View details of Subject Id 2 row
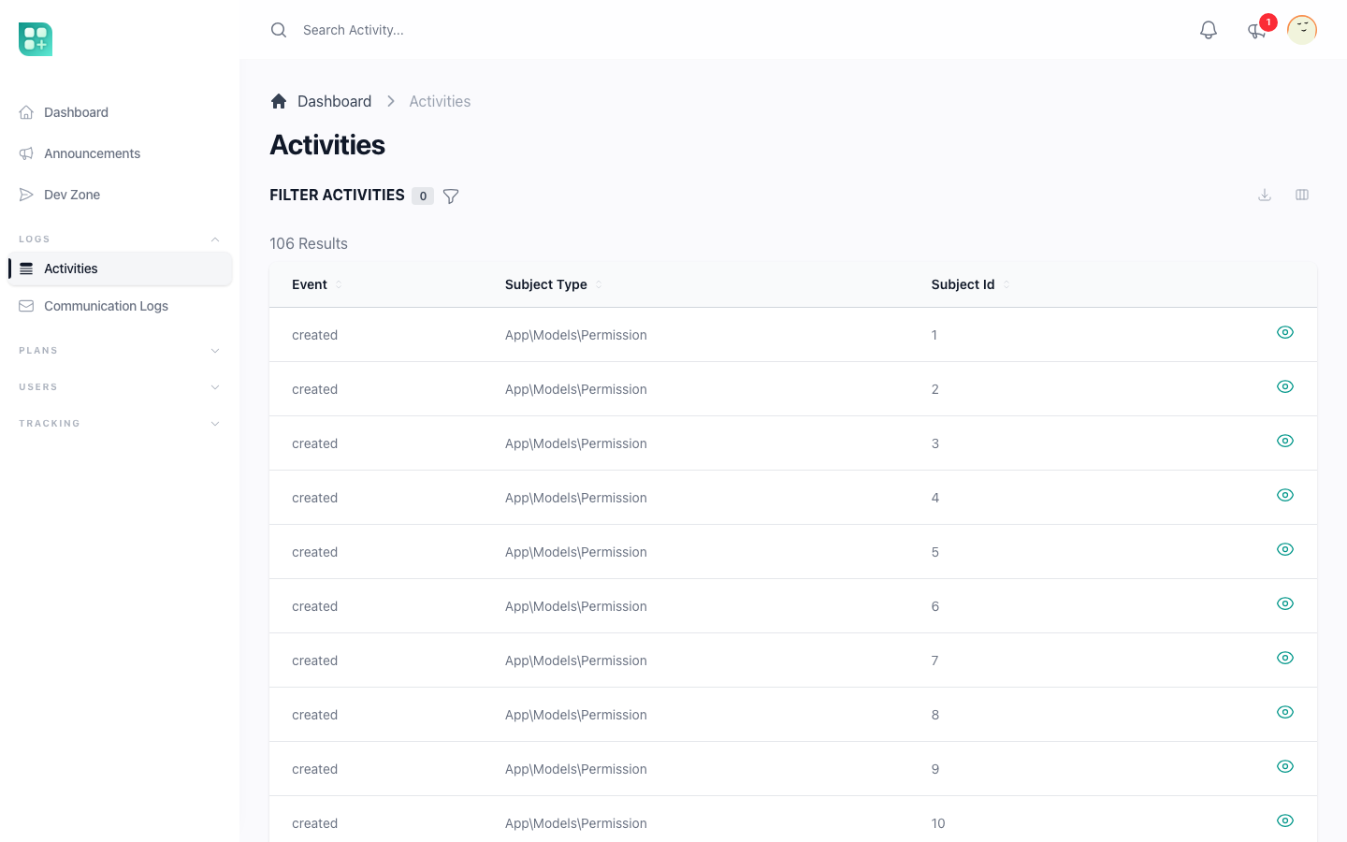 click(x=1285, y=386)
